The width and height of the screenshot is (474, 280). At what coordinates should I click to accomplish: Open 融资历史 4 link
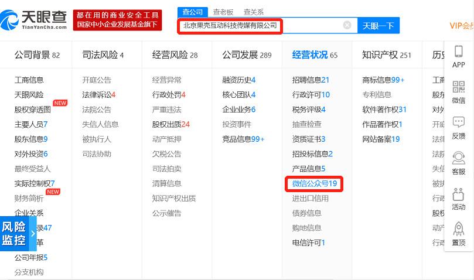pos(239,80)
